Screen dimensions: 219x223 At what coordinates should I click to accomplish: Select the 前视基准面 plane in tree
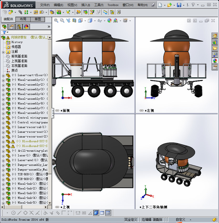[x=19, y=56]
